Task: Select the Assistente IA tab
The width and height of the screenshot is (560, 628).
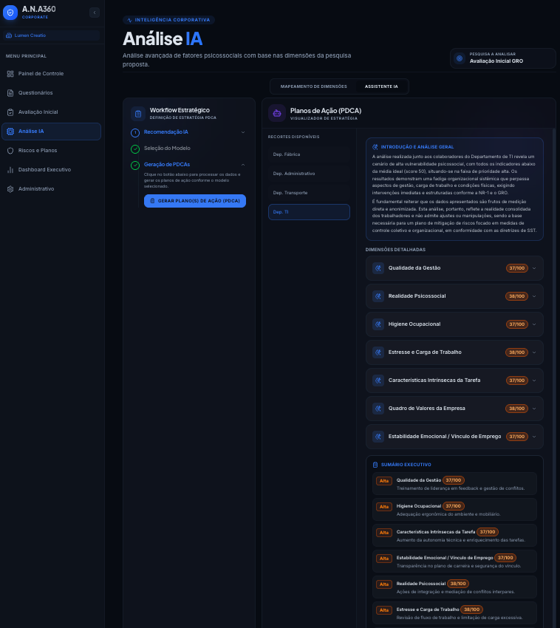Action: click(x=381, y=86)
